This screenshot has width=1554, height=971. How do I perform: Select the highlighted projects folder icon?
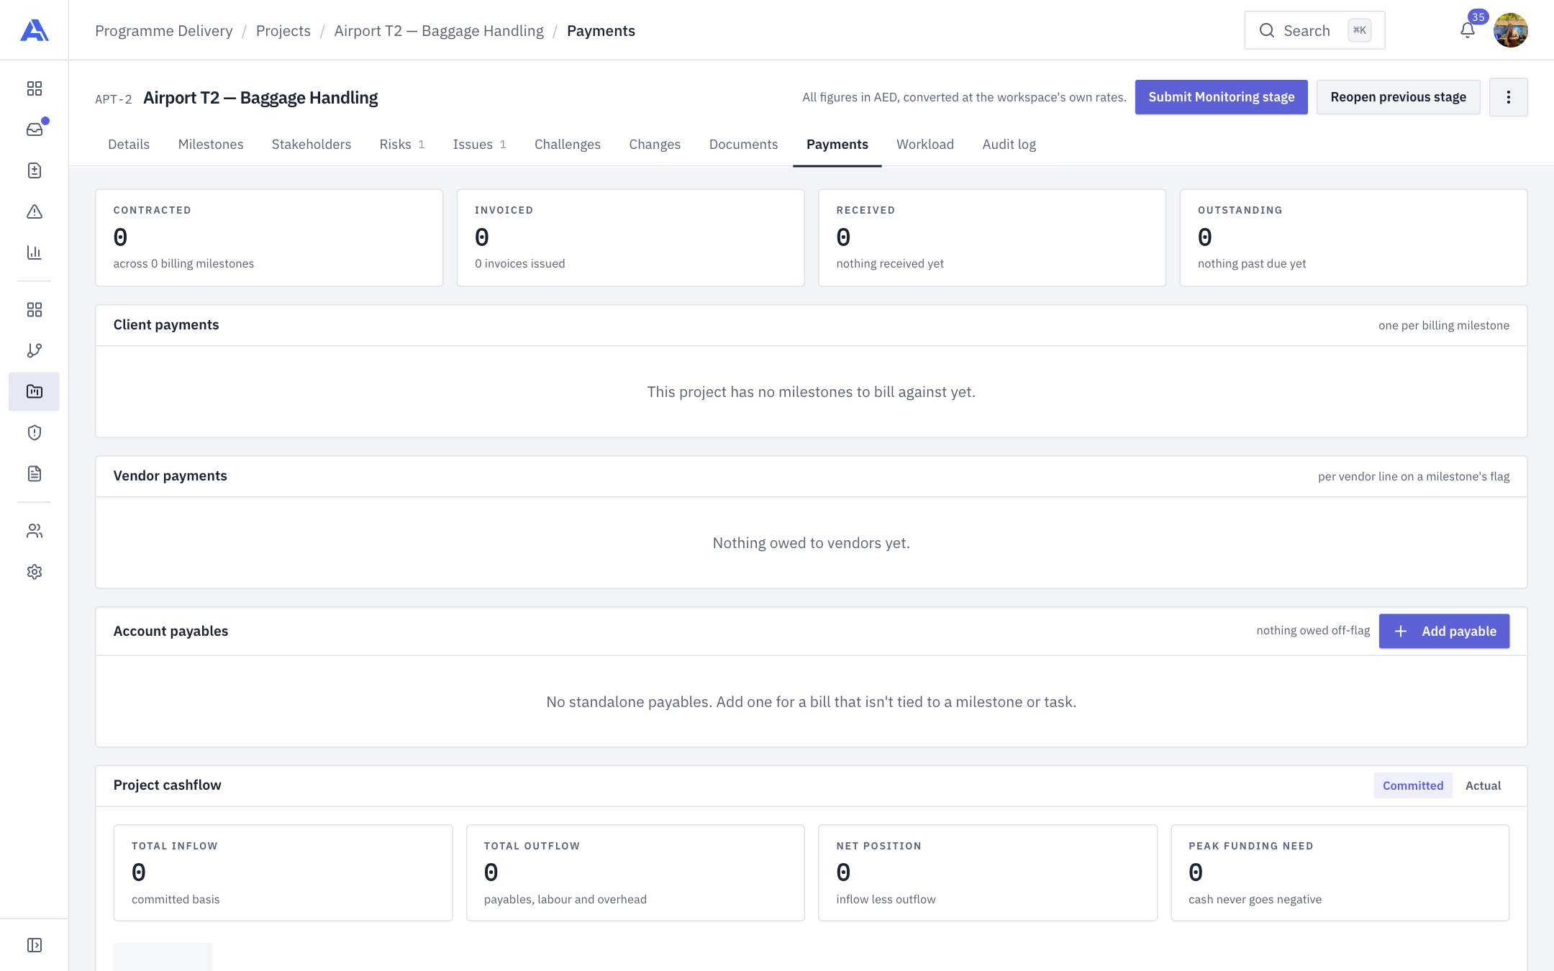pyautogui.click(x=34, y=391)
